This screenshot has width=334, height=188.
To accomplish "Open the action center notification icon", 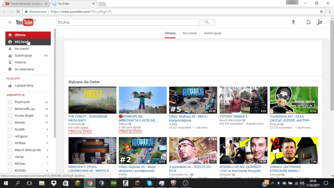I will pos(326,183).
